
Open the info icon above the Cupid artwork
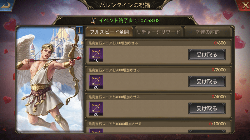79,30
